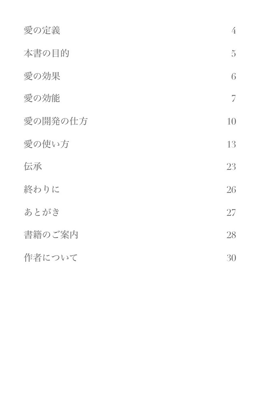Click page number 30 beside 作者について
The image size is (260, 401).
pyautogui.click(x=231, y=257)
